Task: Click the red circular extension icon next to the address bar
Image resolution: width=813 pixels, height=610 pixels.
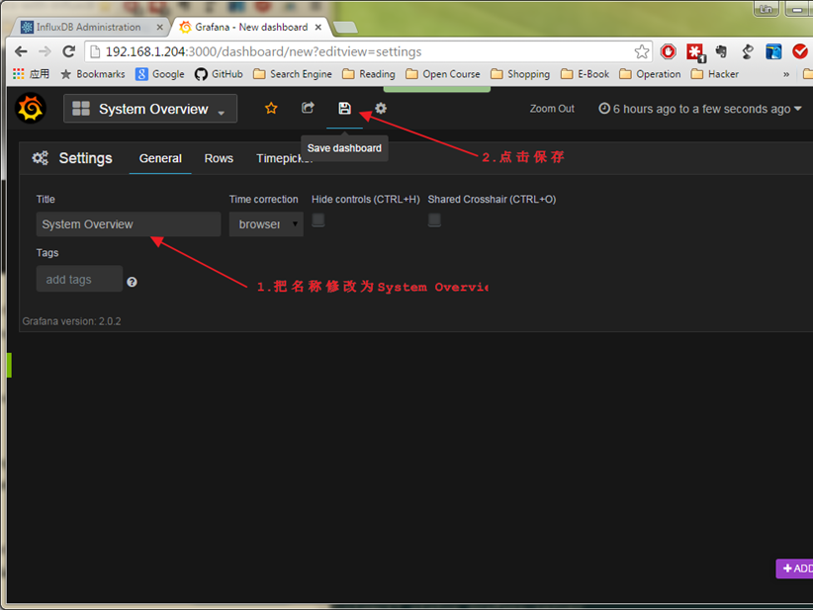Action: click(x=669, y=51)
